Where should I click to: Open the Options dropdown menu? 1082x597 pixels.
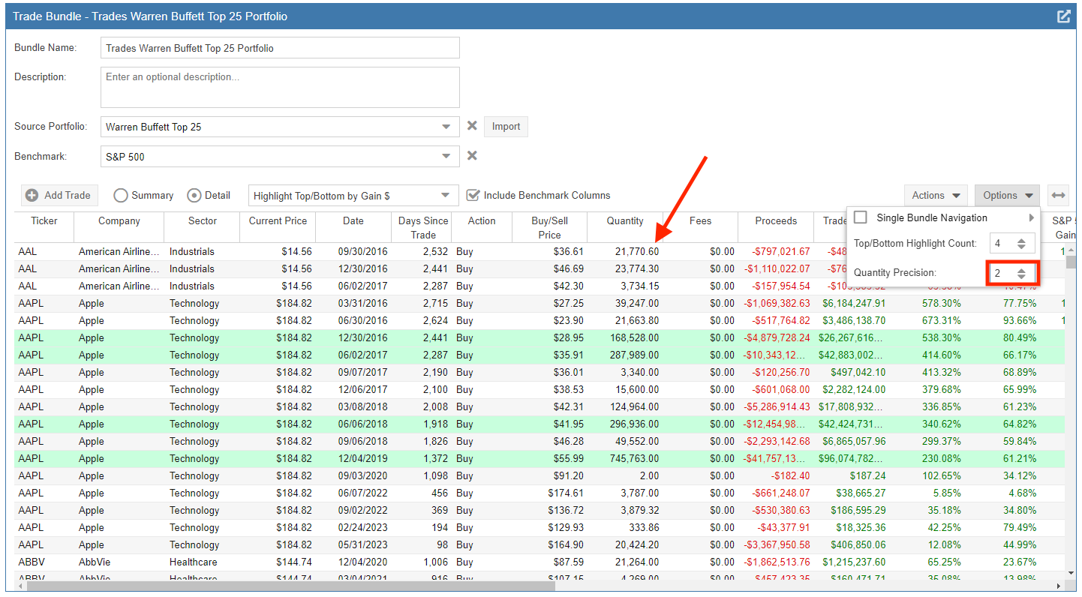click(1007, 195)
